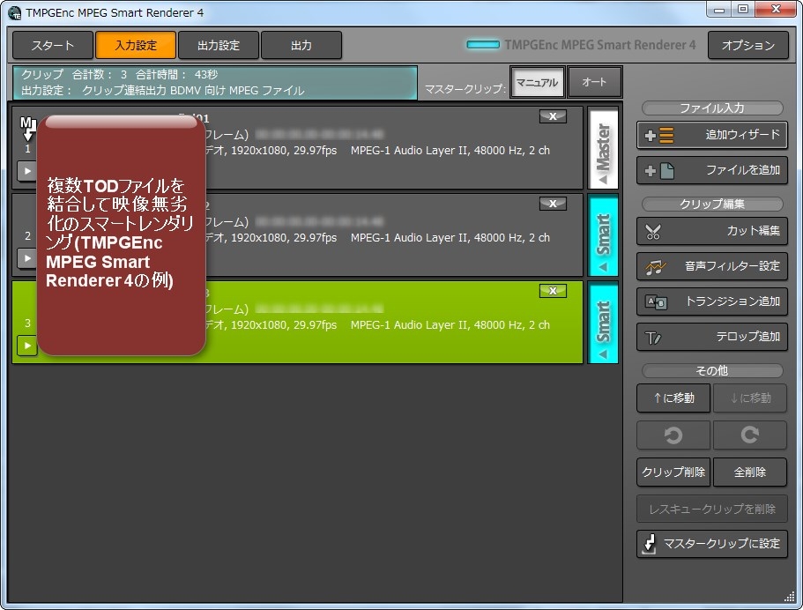Set master clip mode to マニュアル
This screenshot has width=803, height=610.
537,82
